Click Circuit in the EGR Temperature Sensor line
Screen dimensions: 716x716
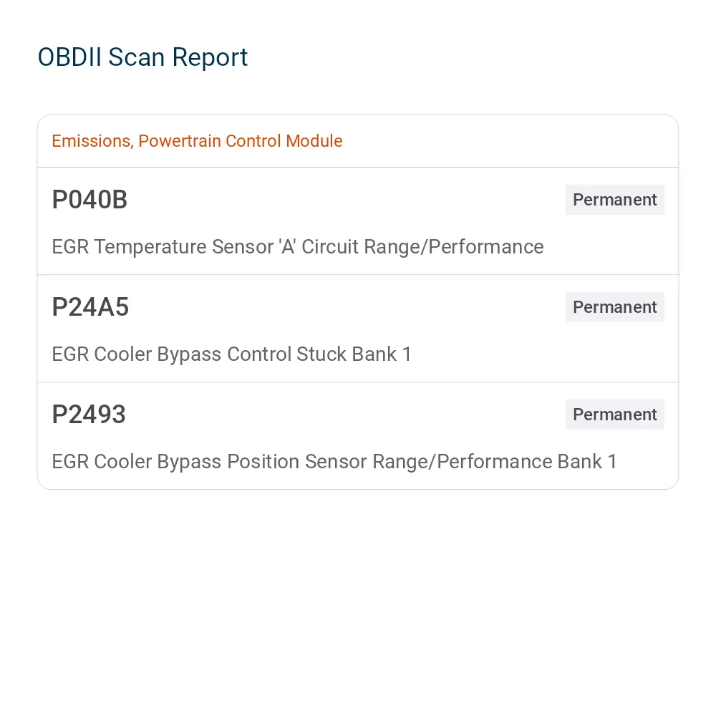click(x=330, y=247)
